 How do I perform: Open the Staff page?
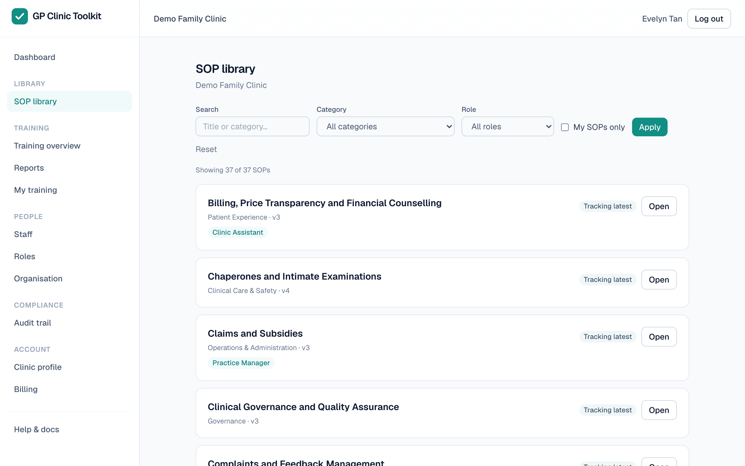click(x=70, y=234)
